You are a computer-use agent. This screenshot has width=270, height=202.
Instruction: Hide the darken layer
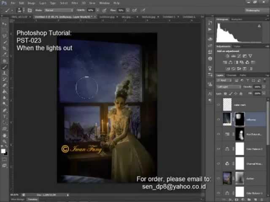[x=219, y=178]
